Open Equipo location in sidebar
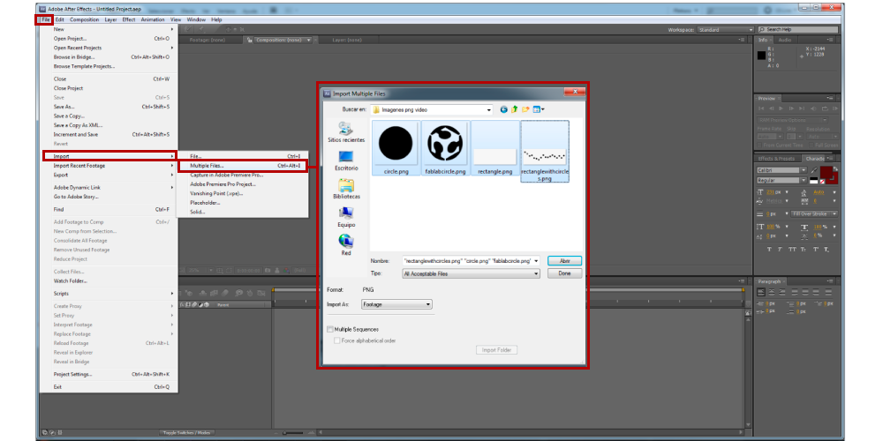 pos(346,217)
